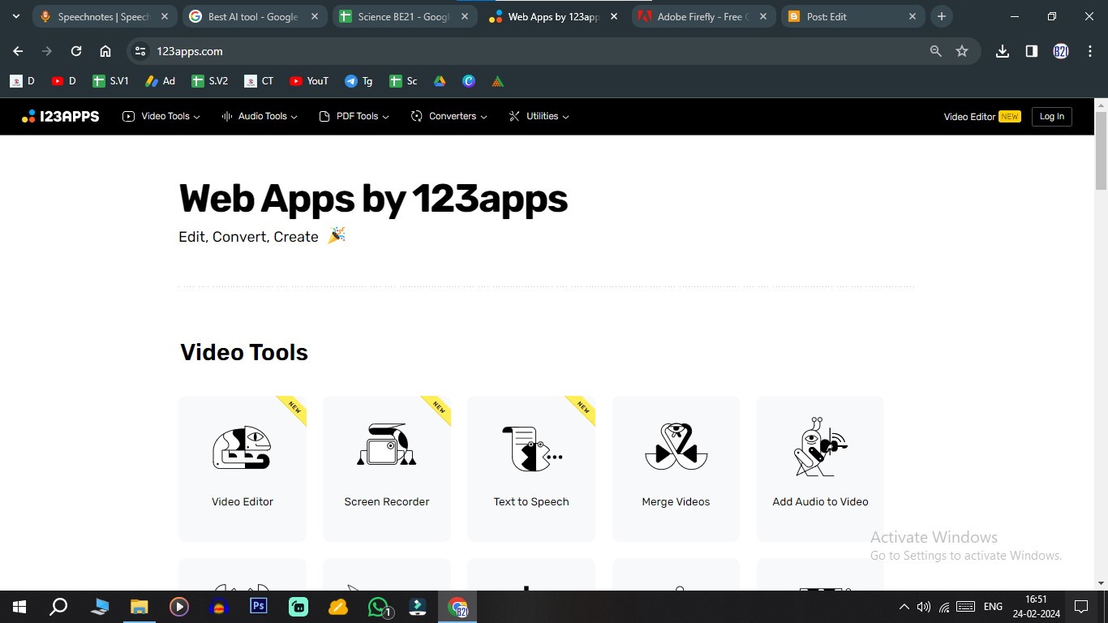Viewport: 1108px width, 623px height.
Task: Open the Screen Recorder tool card
Action: tap(387, 469)
